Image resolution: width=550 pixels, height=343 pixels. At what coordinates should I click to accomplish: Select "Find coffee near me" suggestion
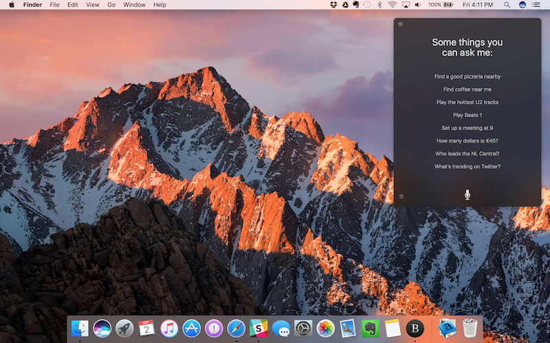[467, 89]
